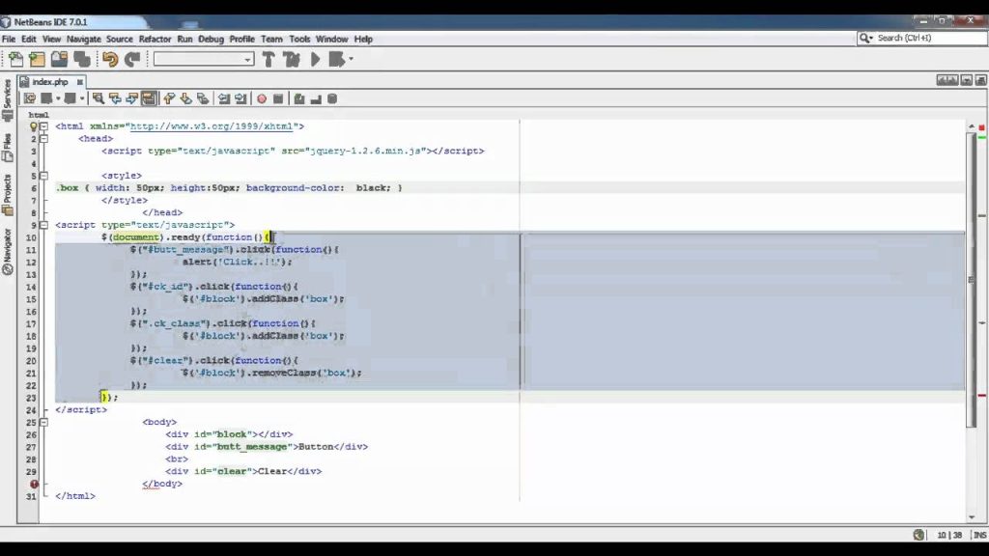
Task: Click the Shift Line Right icon
Action: pyautogui.click(x=240, y=98)
